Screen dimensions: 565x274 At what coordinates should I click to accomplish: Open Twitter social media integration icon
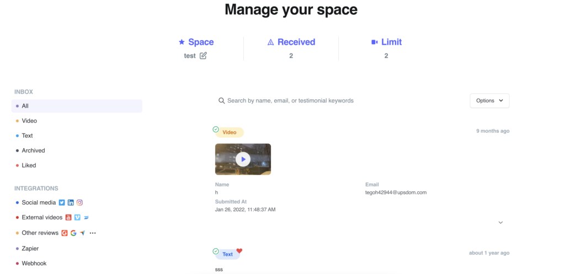click(x=62, y=202)
